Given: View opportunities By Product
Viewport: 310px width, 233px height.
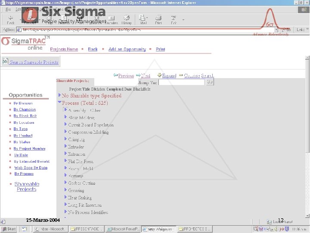Looking at the screenshot, I should (23, 135).
